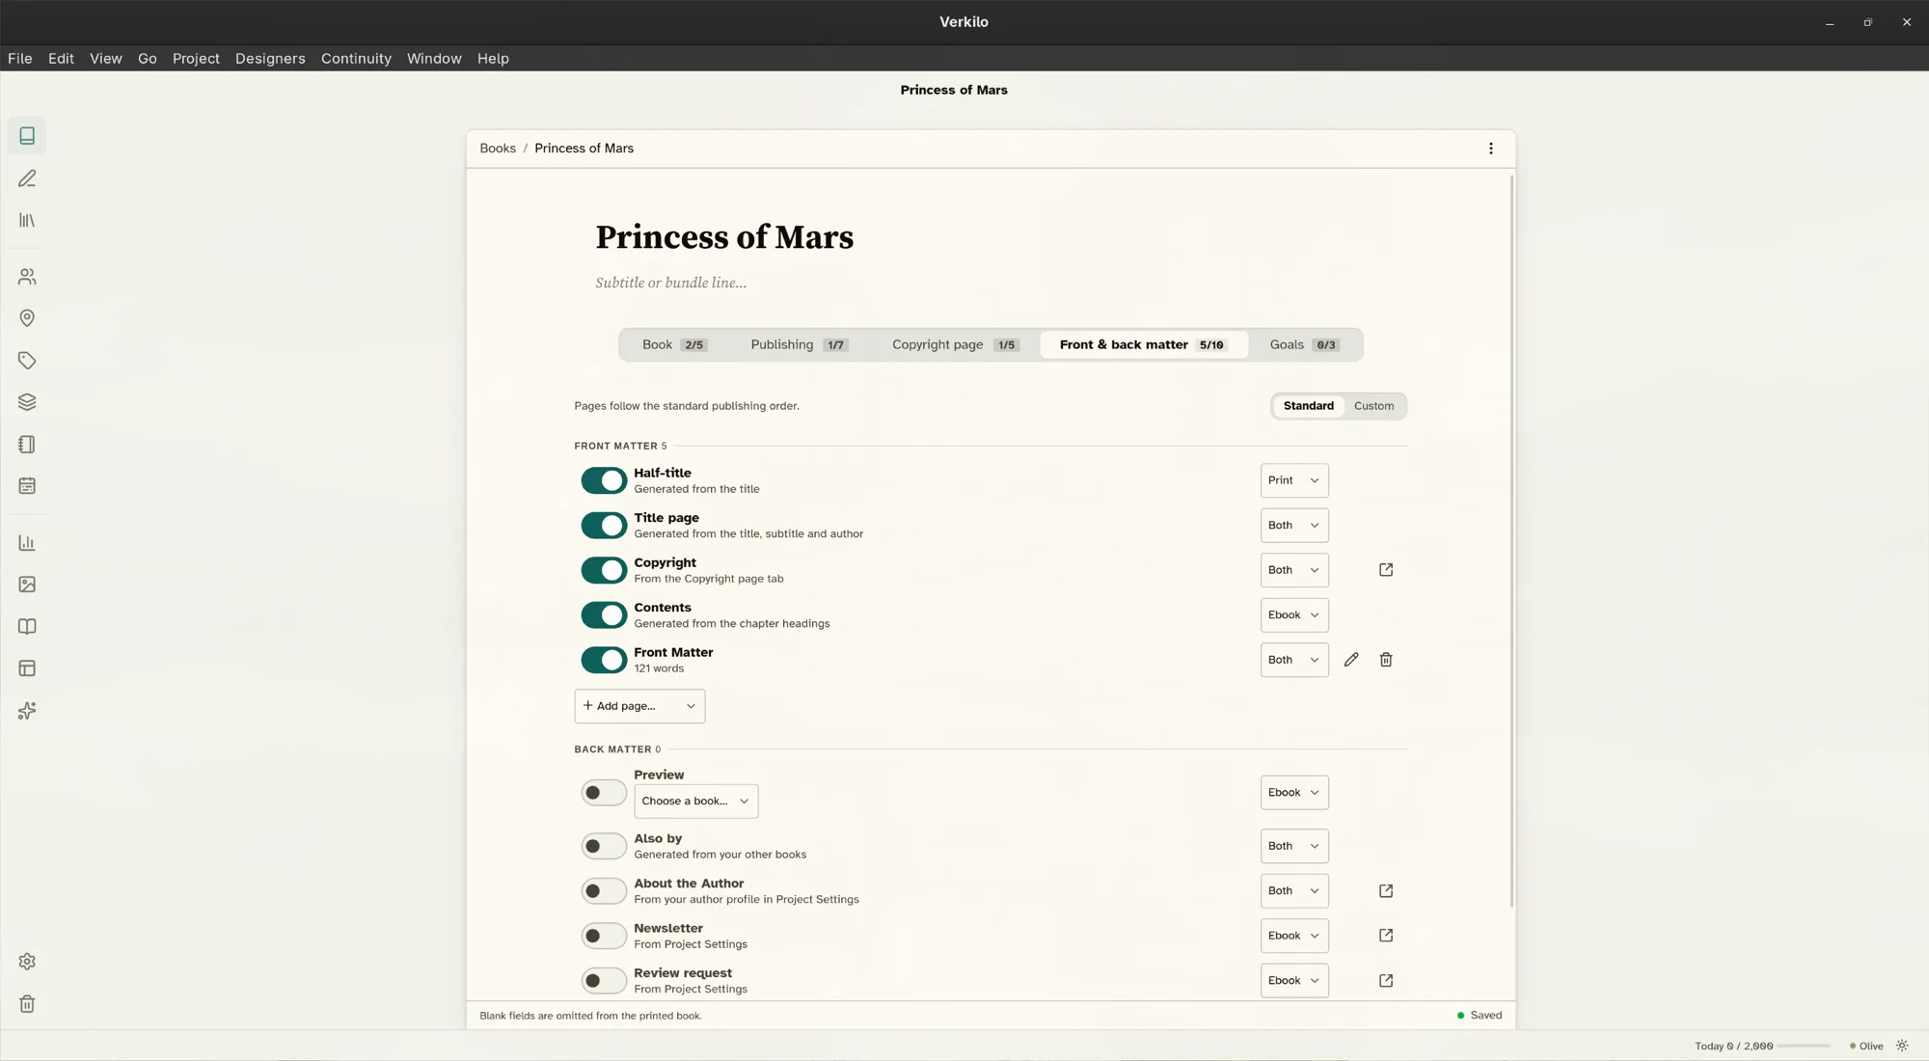Viewport: 1929px width, 1061px height.
Task: Open the Contents Ebook format dropdown
Action: point(1294,615)
